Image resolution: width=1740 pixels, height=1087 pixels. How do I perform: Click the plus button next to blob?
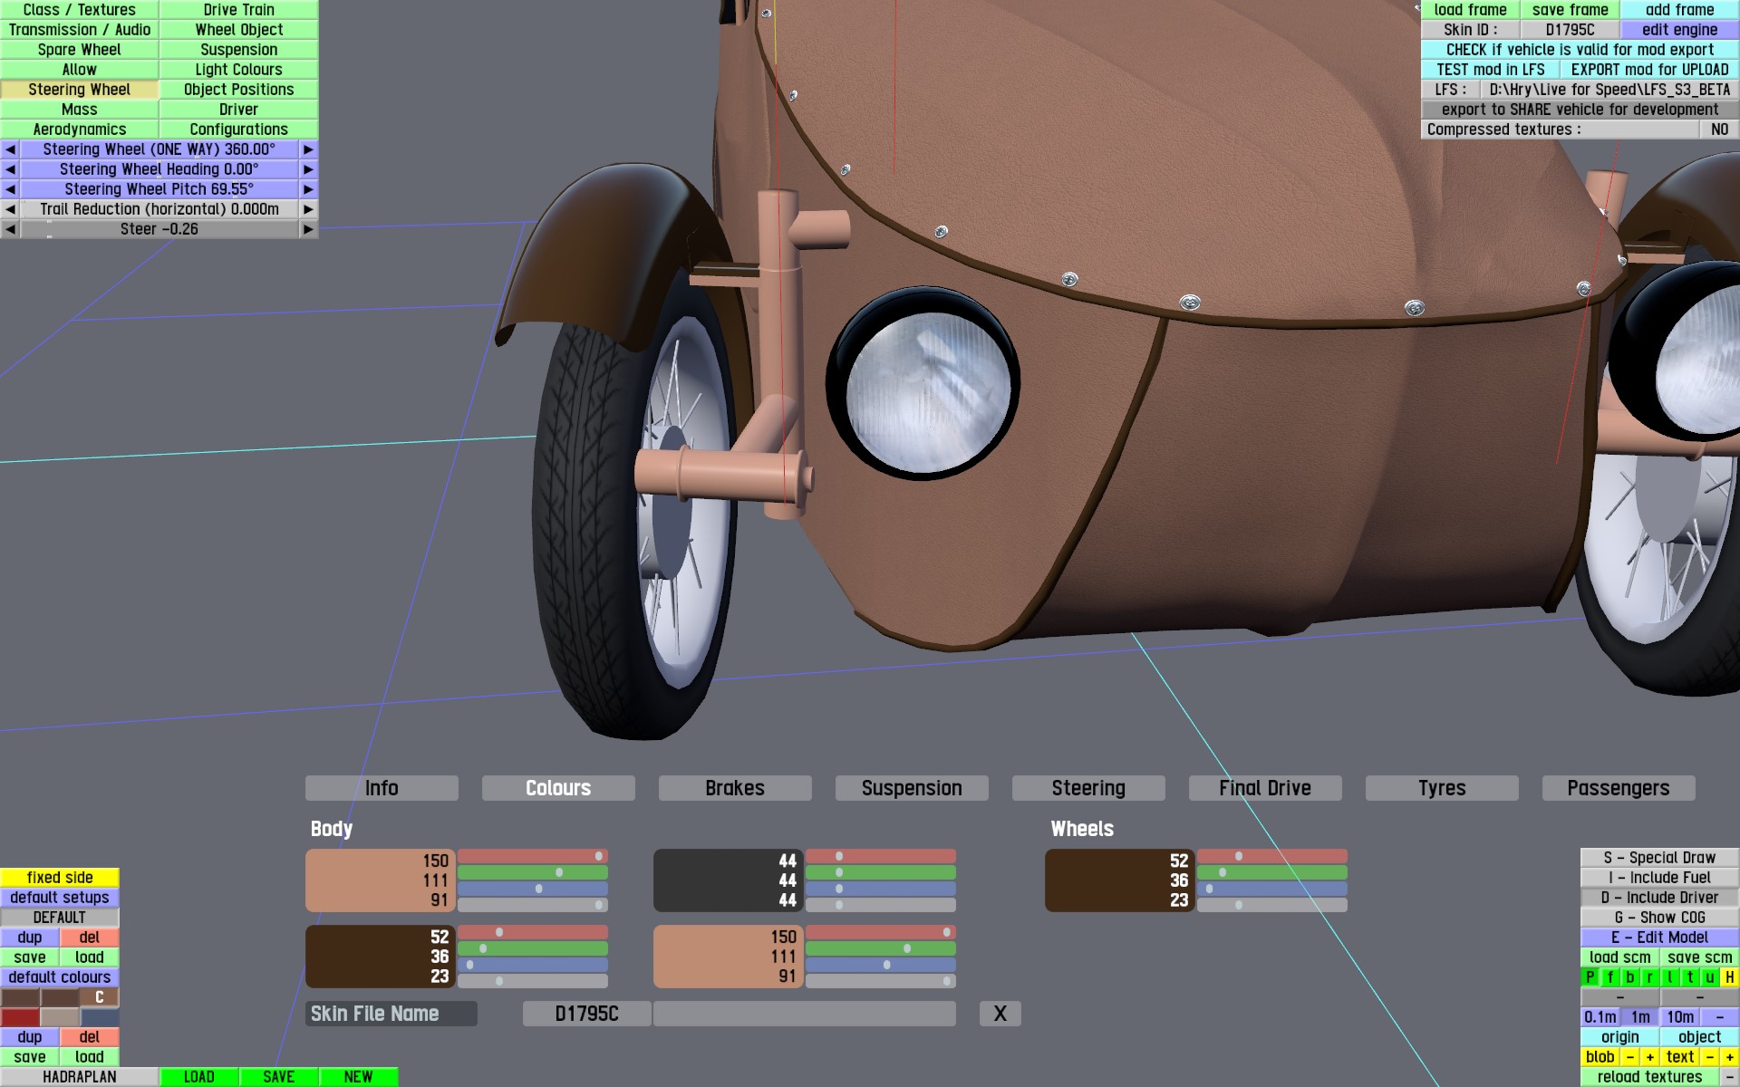[1649, 1057]
